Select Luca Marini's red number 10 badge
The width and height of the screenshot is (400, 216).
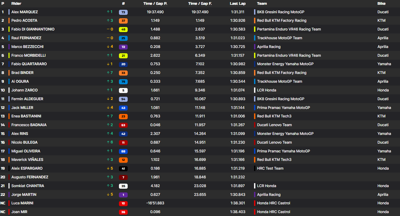[x=123, y=203]
